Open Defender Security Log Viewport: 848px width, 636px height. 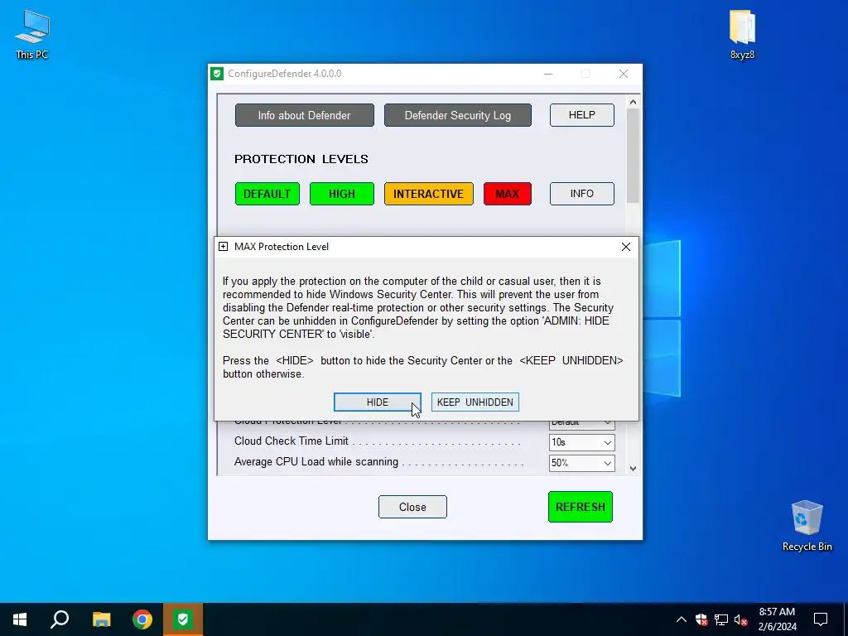coord(457,115)
